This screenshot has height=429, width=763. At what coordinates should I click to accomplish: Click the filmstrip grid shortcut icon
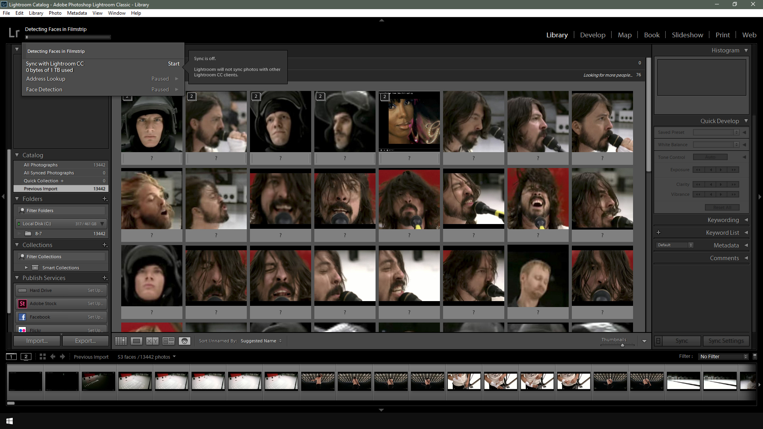(43, 356)
